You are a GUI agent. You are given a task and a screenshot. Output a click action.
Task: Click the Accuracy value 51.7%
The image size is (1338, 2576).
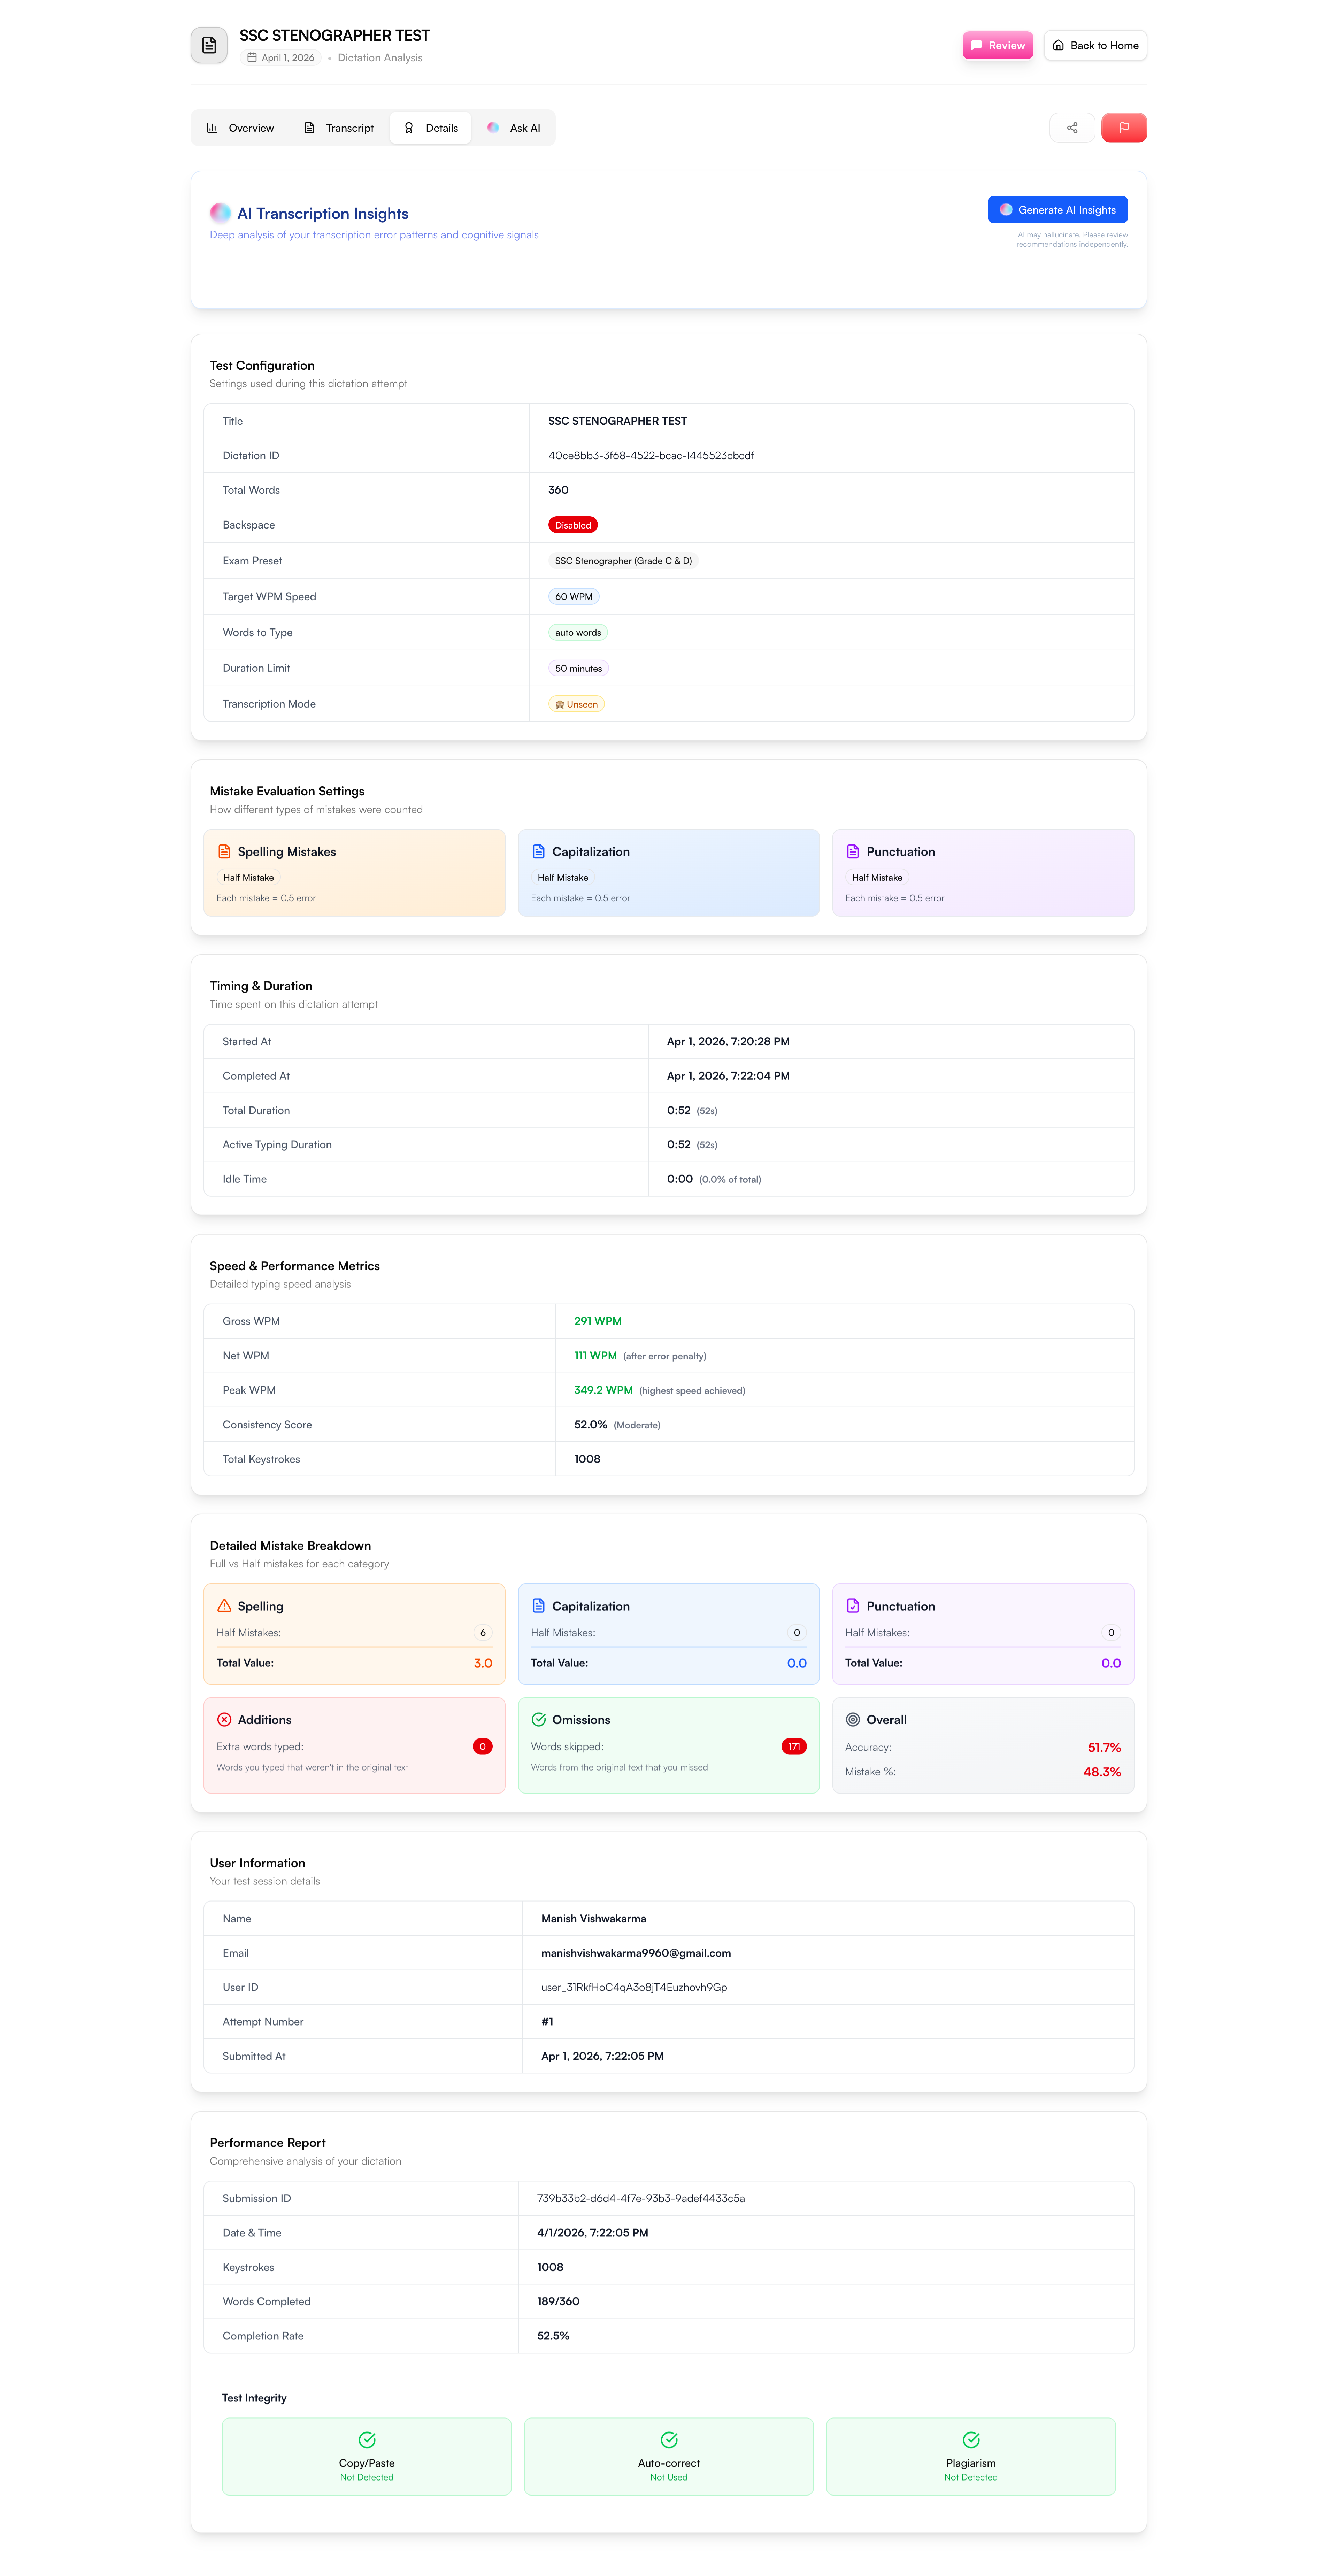[x=1104, y=1748]
